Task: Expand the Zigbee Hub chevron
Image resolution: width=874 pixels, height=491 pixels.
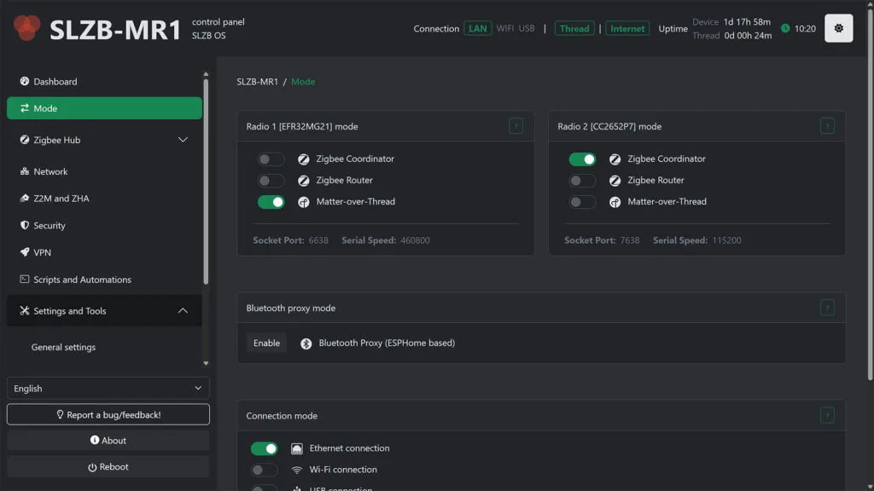Action: tap(183, 140)
